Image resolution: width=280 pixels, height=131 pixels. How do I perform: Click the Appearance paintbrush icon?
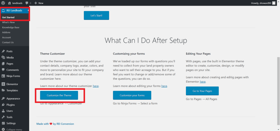pyautogui.click(x=3, y=99)
